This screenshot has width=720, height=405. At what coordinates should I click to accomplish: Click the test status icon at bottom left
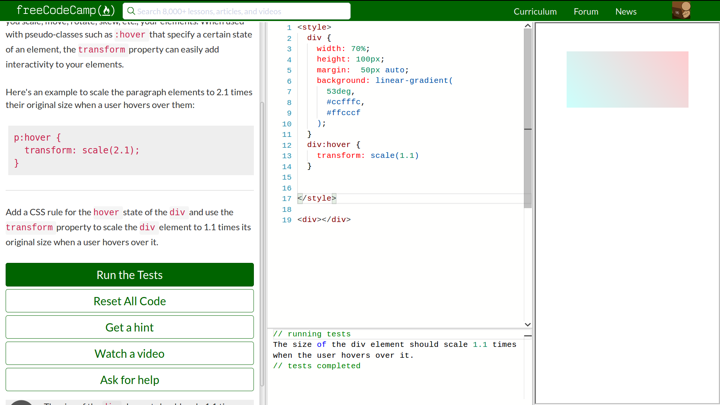click(21, 402)
